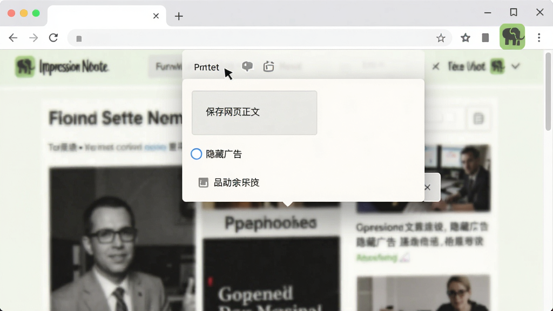Open the side panel icon in toolbar
Viewport: 553px width, 311px height.
(x=485, y=38)
